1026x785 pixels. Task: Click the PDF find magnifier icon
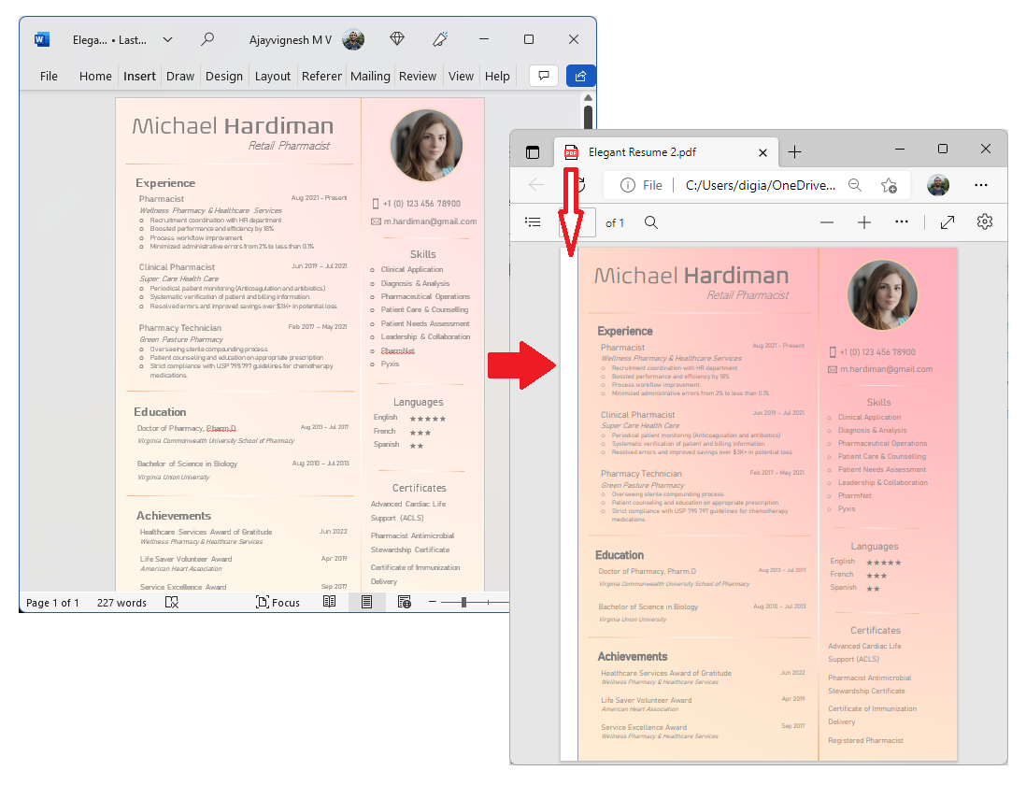pyautogui.click(x=651, y=222)
